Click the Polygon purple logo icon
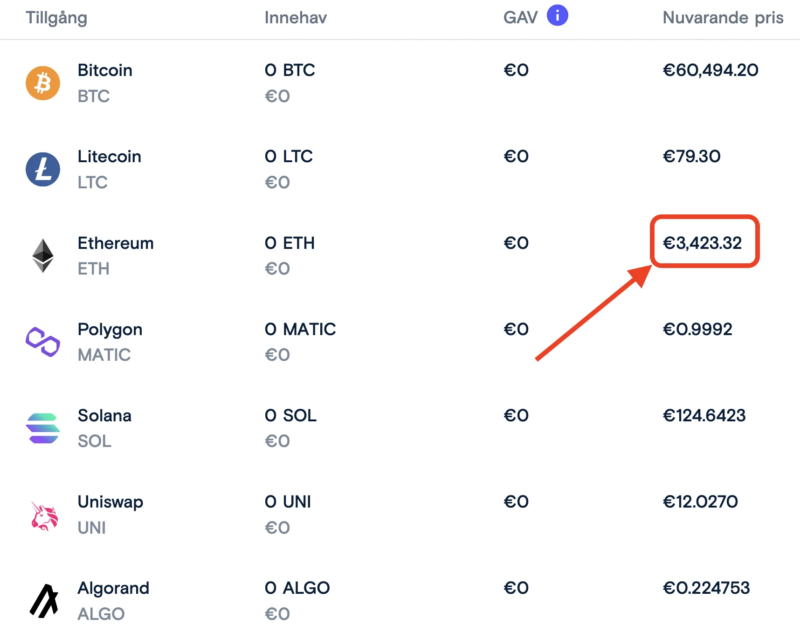800x632 pixels. [43, 342]
